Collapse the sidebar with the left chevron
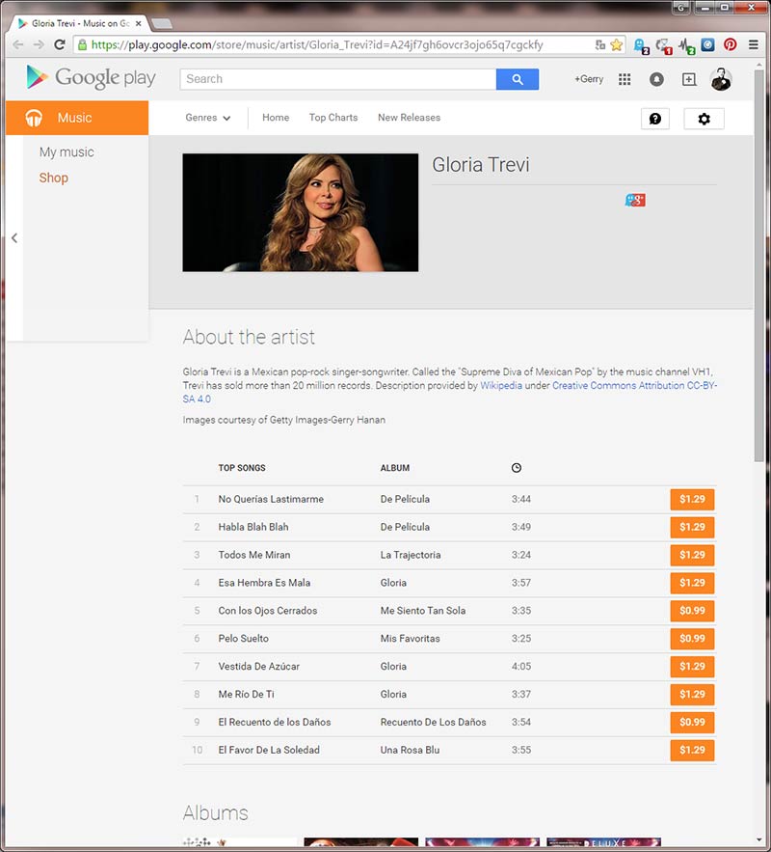 coord(14,238)
